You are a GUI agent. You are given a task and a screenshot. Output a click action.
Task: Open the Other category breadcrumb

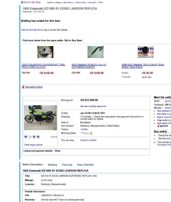point(101,3)
